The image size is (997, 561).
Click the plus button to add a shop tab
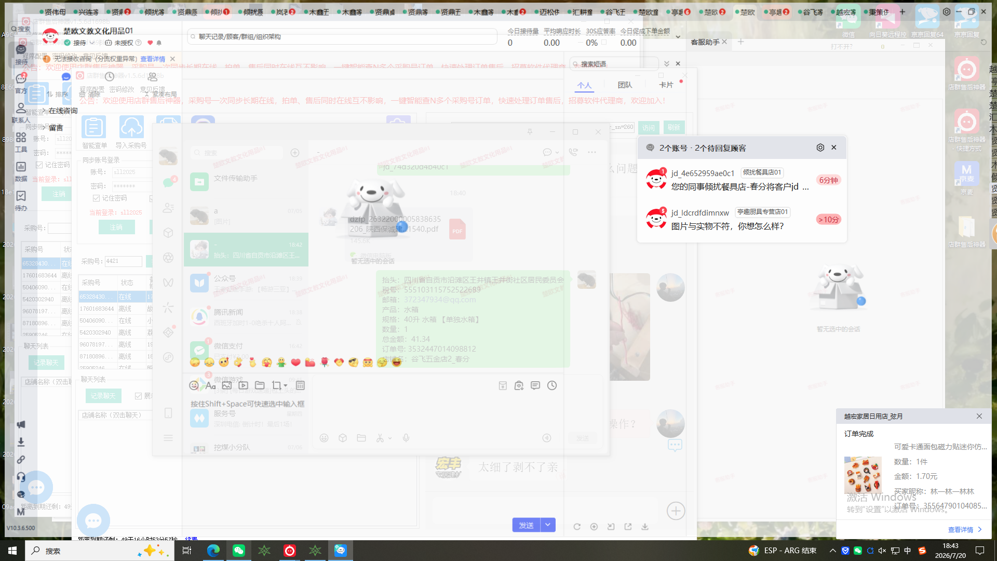pyautogui.click(x=902, y=12)
